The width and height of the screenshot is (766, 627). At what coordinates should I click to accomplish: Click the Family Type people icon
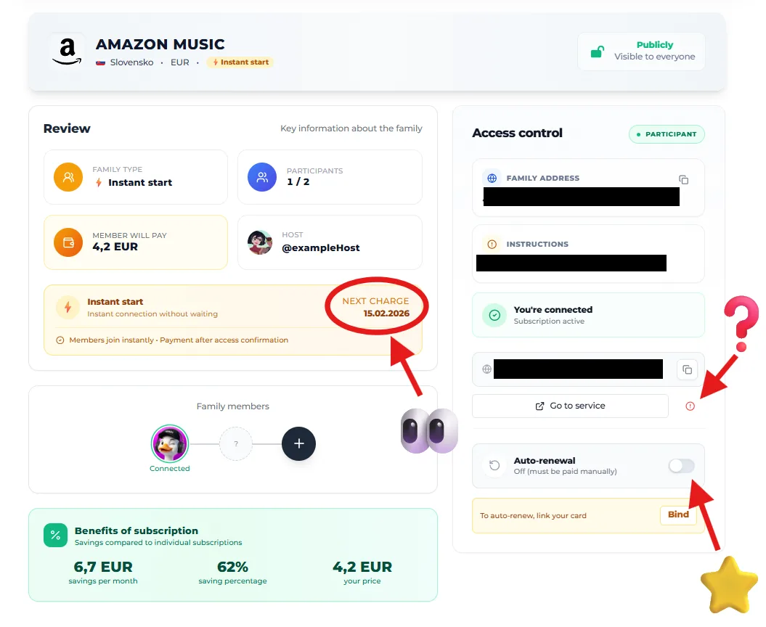[x=68, y=177]
